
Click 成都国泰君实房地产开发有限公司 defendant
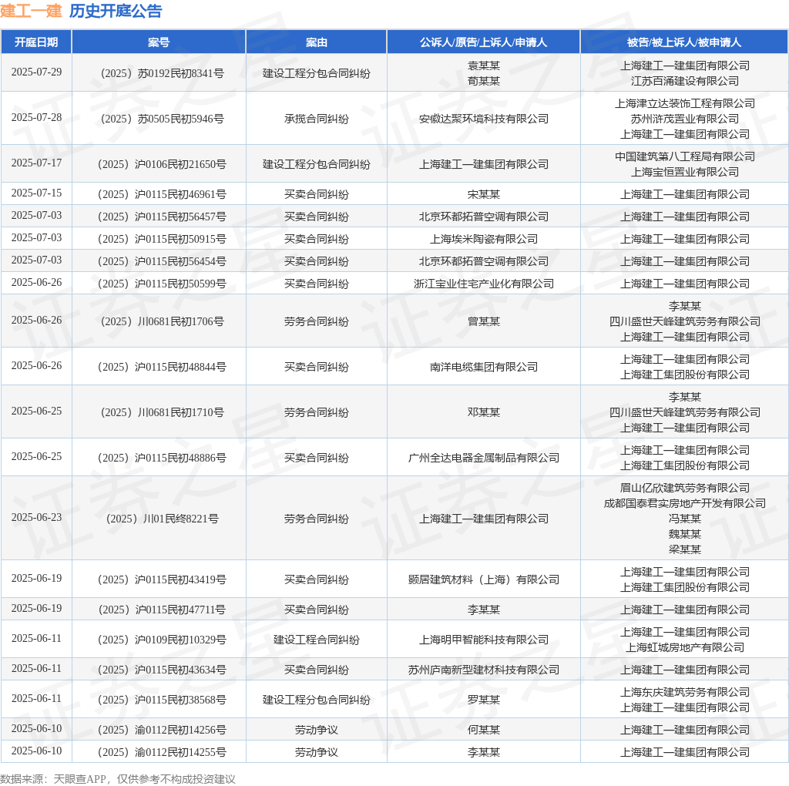pyautogui.click(x=684, y=503)
